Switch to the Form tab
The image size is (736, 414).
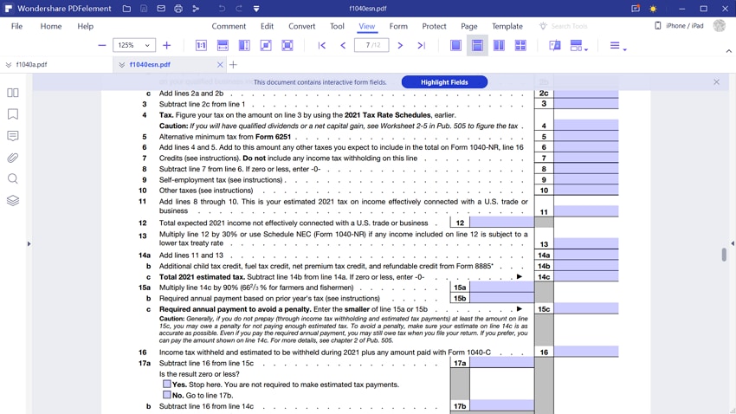[x=398, y=26]
